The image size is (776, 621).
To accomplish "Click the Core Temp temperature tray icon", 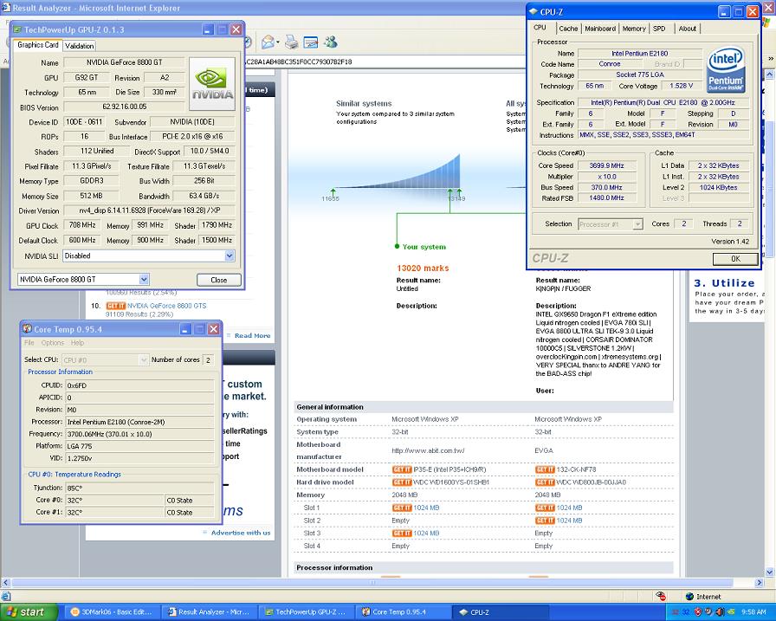I will tap(686, 612).
